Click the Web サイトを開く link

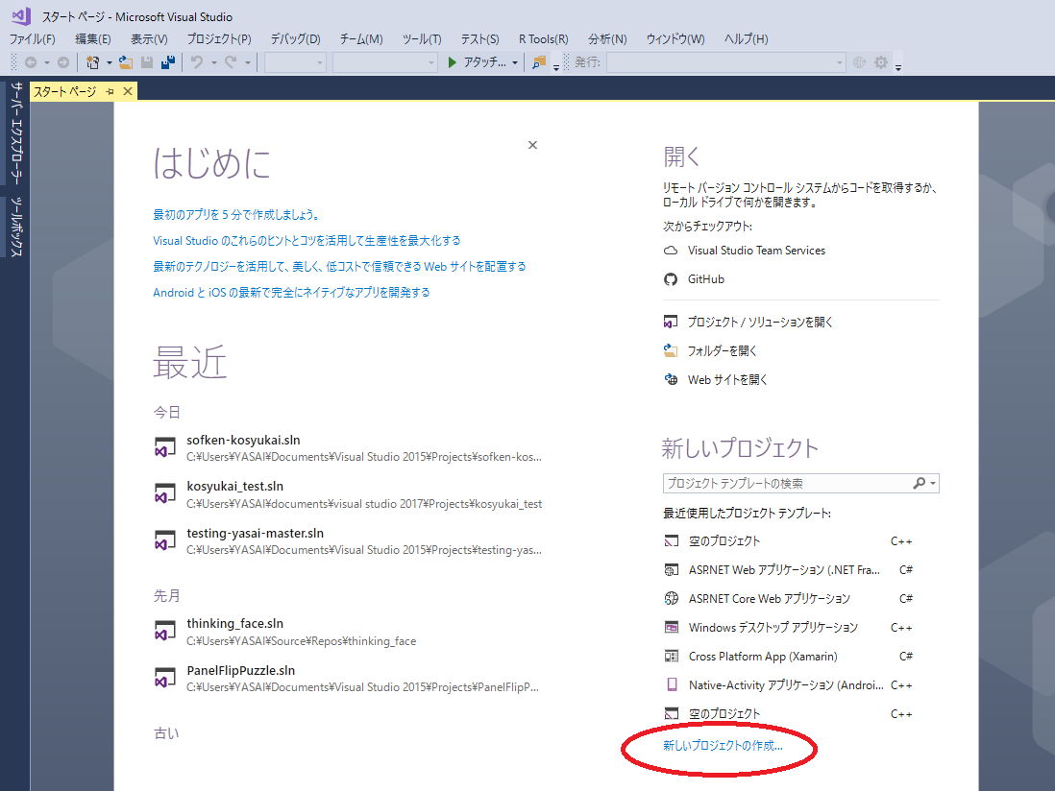pyautogui.click(x=727, y=380)
